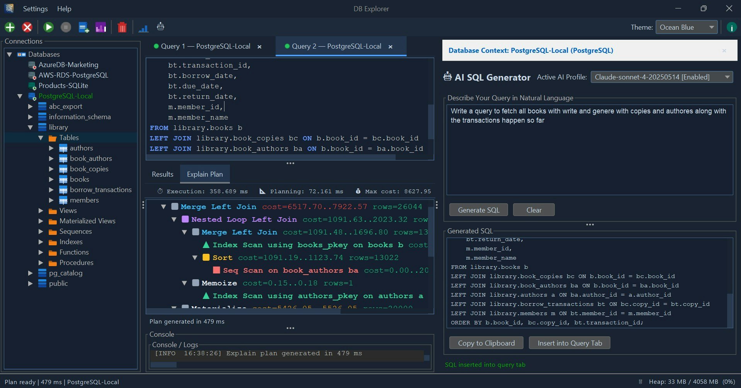The height and width of the screenshot is (388, 741).
Task: Expand the authors table node
Action: coord(51,148)
